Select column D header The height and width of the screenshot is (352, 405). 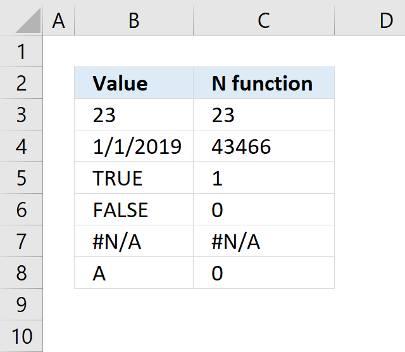point(370,20)
